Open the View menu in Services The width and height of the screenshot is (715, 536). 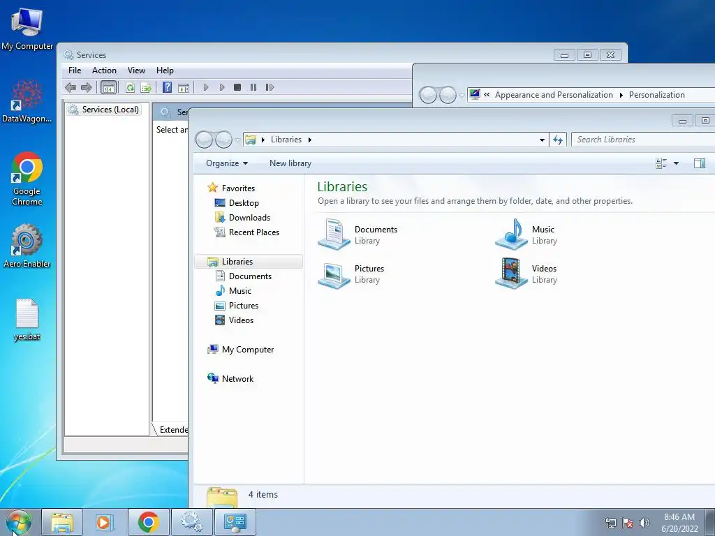point(136,70)
